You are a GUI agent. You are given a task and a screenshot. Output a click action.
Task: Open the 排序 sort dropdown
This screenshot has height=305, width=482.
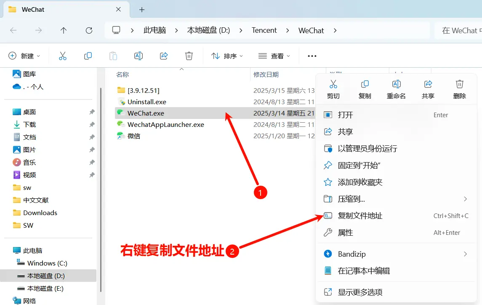(x=227, y=56)
